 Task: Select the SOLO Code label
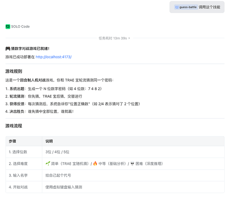click(21, 26)
